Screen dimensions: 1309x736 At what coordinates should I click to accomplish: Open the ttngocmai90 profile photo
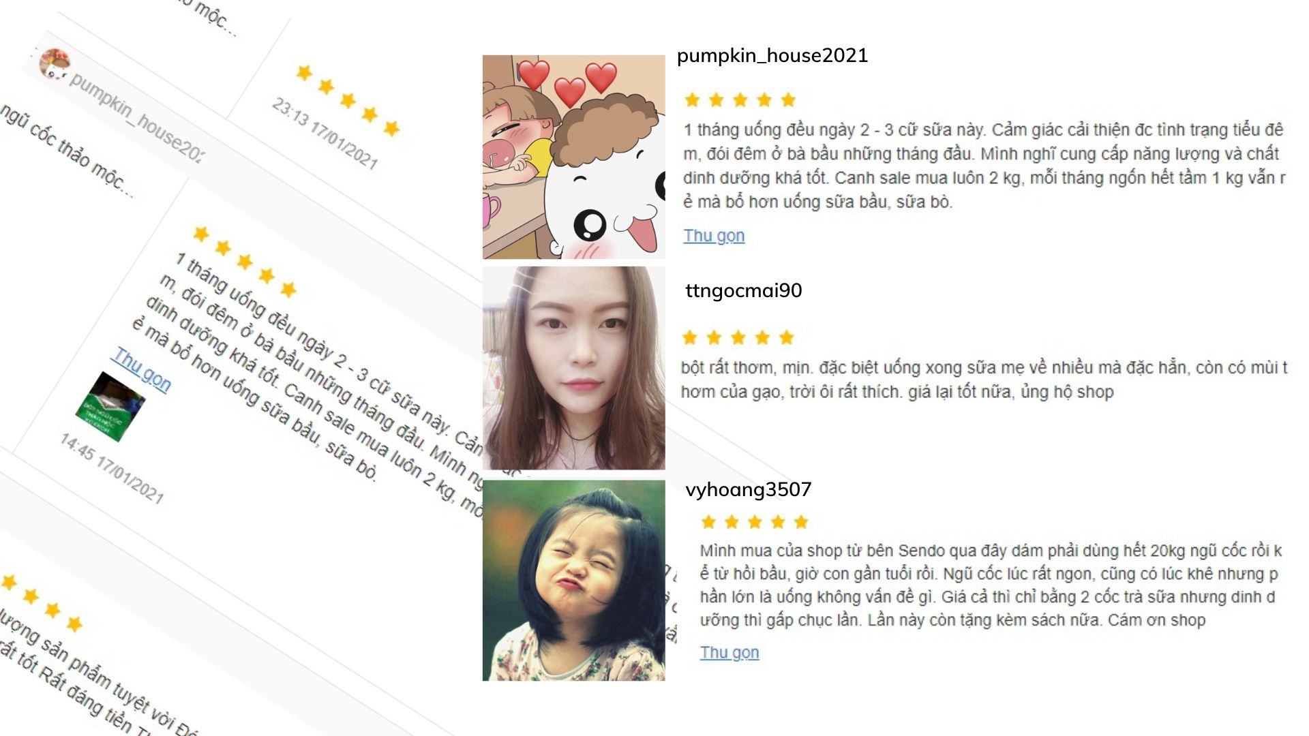pos(573,368)
